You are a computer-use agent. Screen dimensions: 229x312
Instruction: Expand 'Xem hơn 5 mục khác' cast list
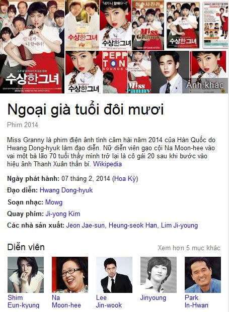coord(189,248)
